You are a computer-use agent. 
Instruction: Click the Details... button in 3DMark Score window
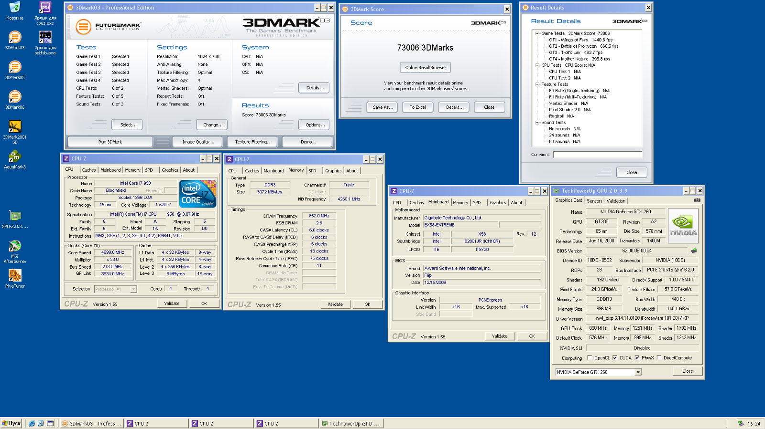[x=454, y=107]
